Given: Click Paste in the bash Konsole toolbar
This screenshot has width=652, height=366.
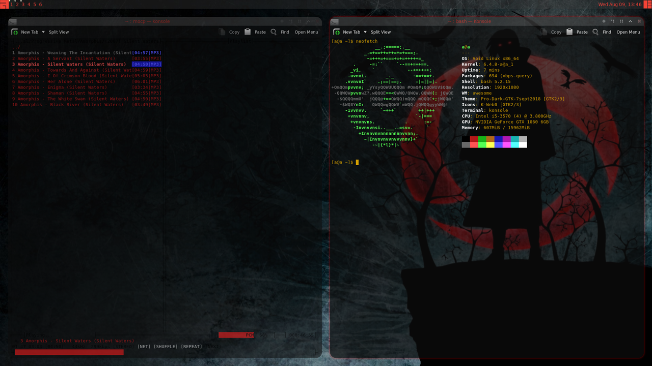Looking at the screenshot, I should point(577,32).
